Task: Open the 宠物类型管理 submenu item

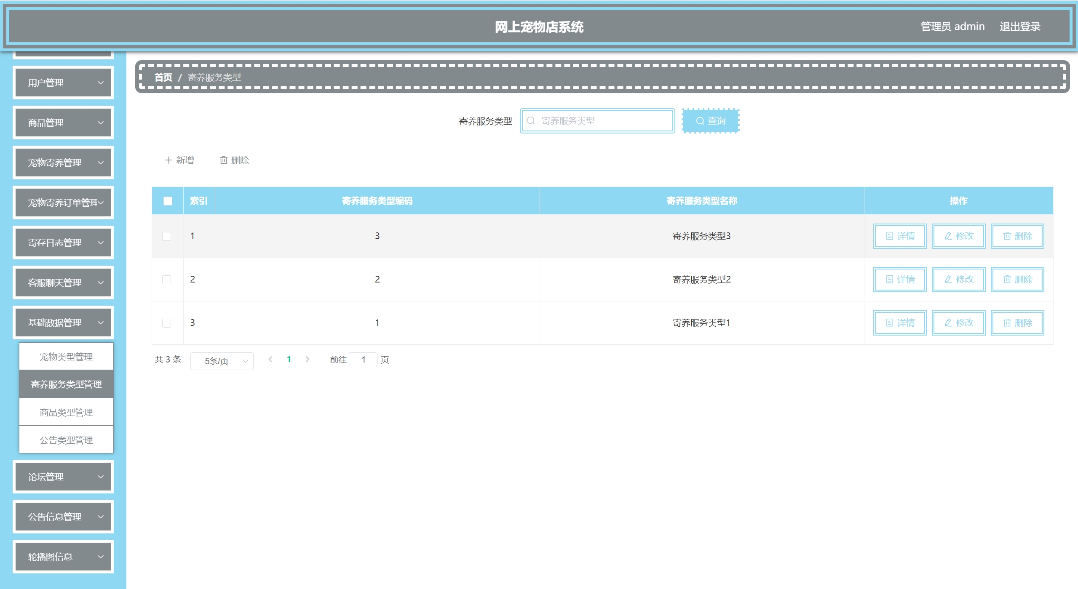Action: (x=66, y=357)
